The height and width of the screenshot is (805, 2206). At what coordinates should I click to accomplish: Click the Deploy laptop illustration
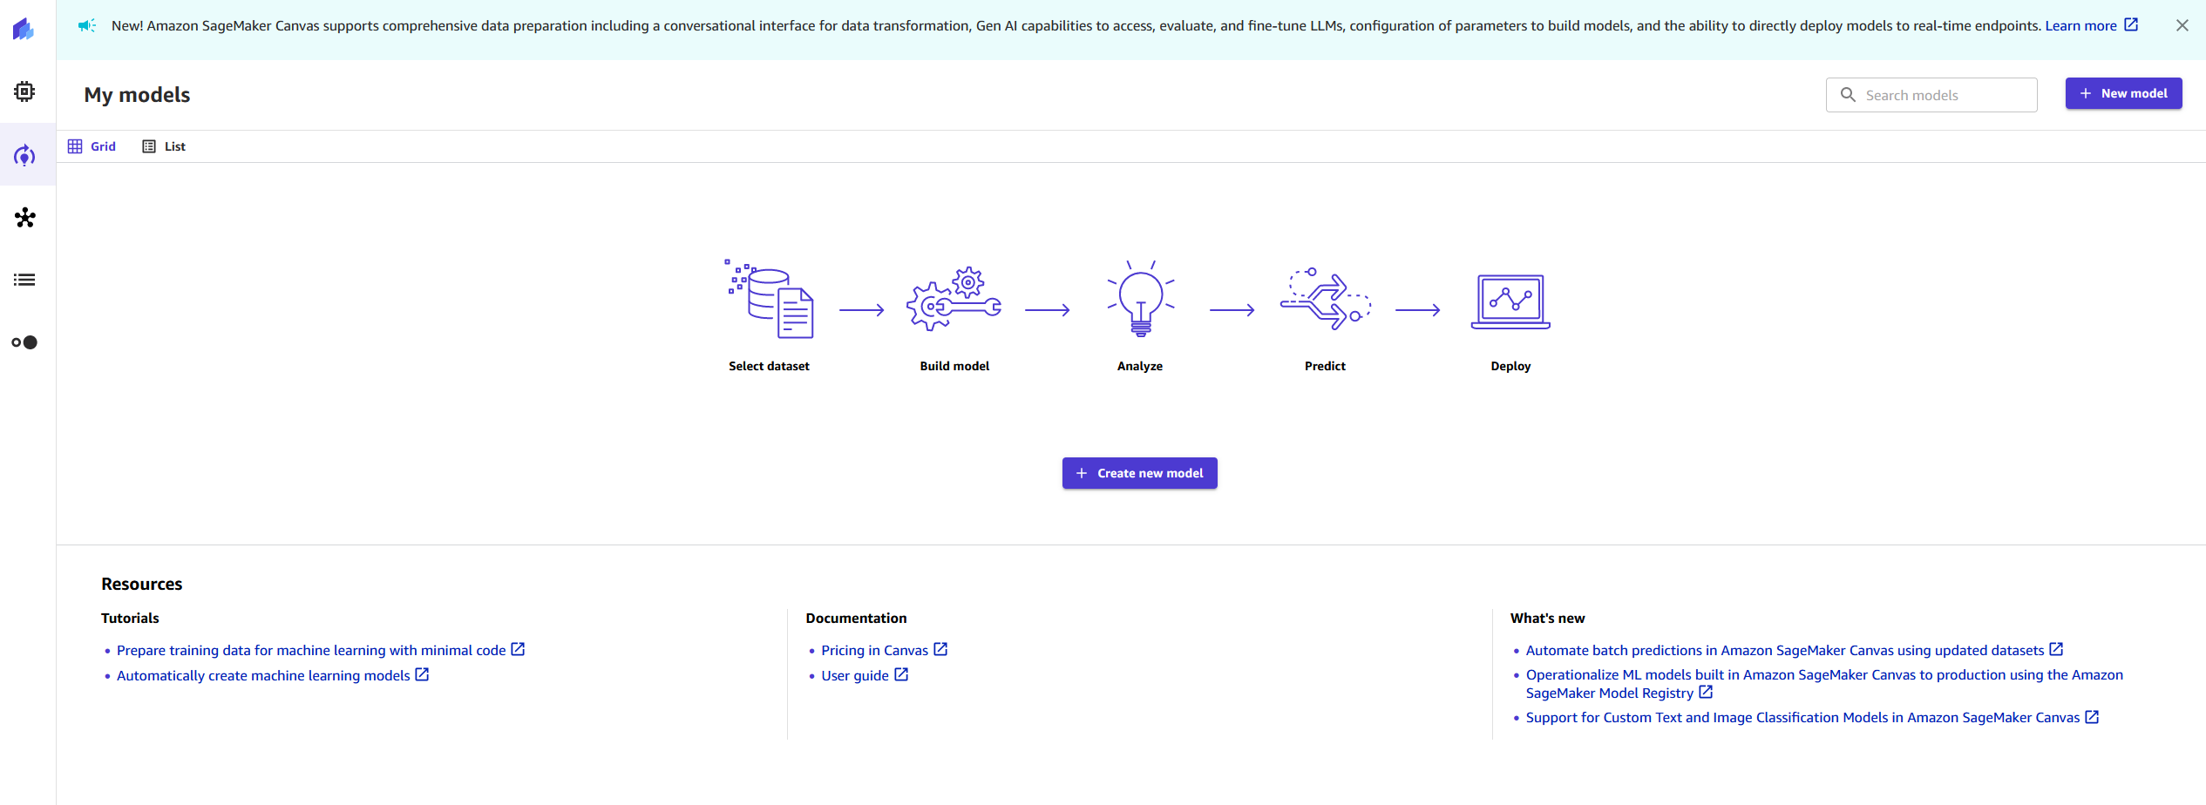1510,301
